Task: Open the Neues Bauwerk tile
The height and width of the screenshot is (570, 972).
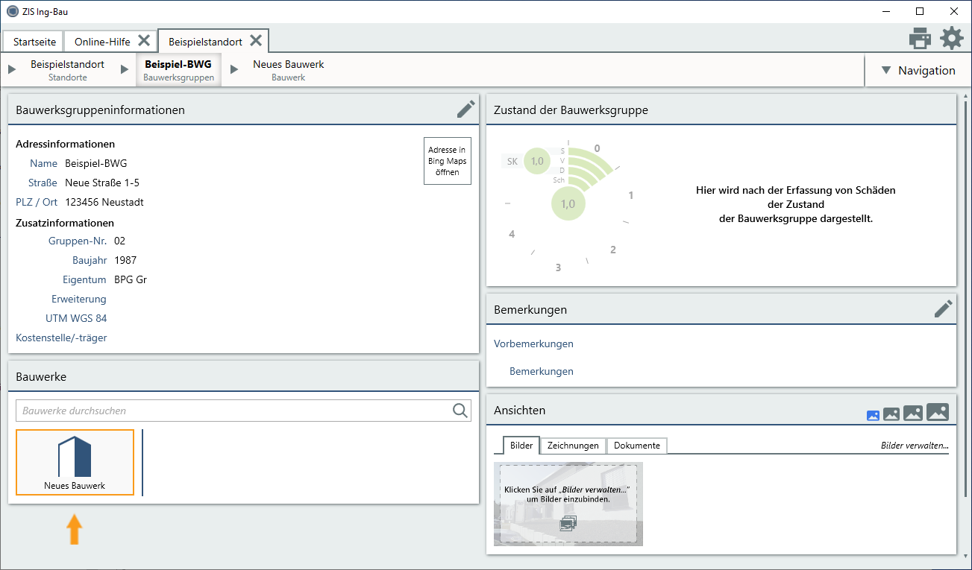Action: pos(75,462)
